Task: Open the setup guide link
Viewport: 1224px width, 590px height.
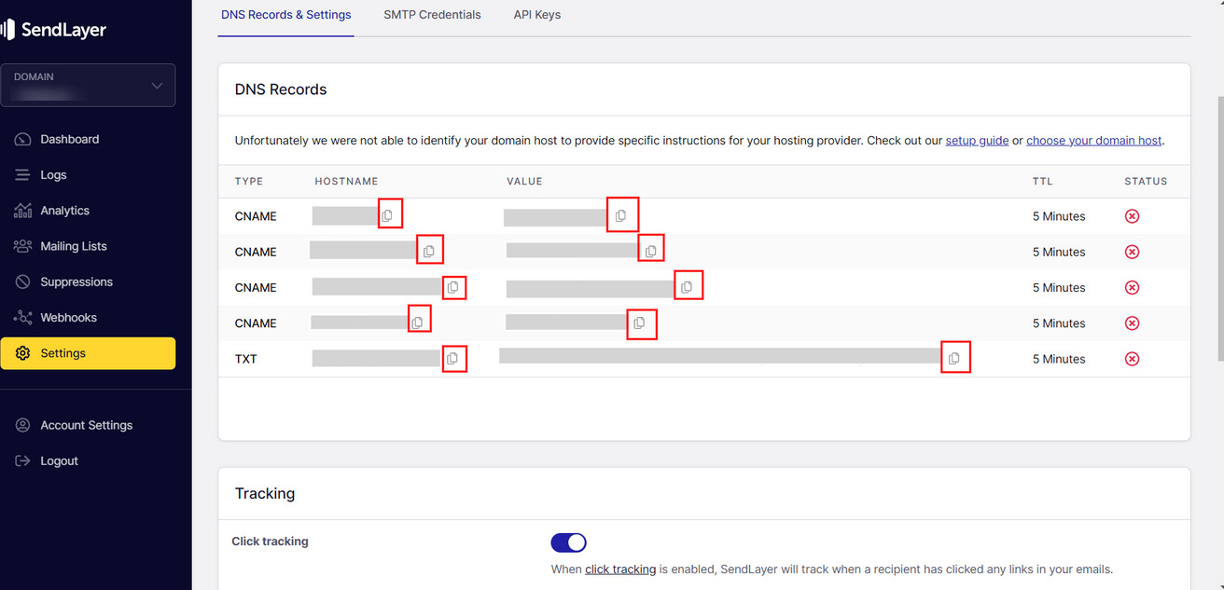Action: (977, 141)
